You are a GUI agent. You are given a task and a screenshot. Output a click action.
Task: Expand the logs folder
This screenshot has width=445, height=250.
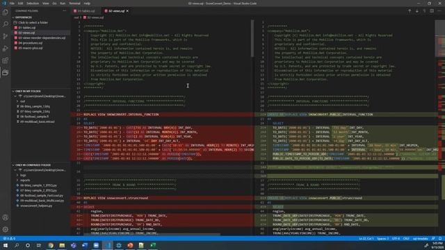[x=23, y=175]
